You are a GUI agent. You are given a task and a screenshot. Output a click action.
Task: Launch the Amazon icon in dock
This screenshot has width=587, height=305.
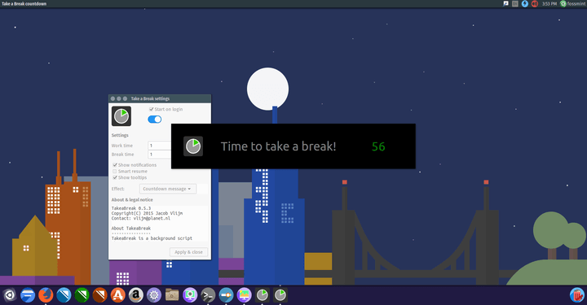136,295
